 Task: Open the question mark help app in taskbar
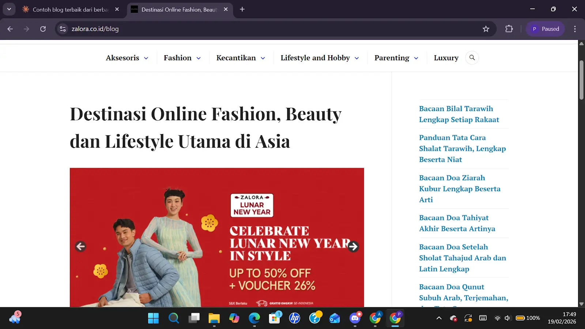(x=315, y=318)
